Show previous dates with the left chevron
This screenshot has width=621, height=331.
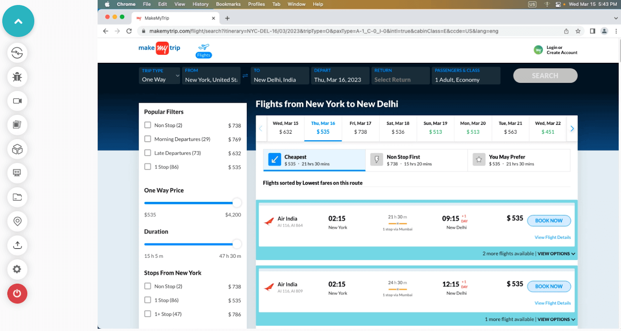(261, 128)
